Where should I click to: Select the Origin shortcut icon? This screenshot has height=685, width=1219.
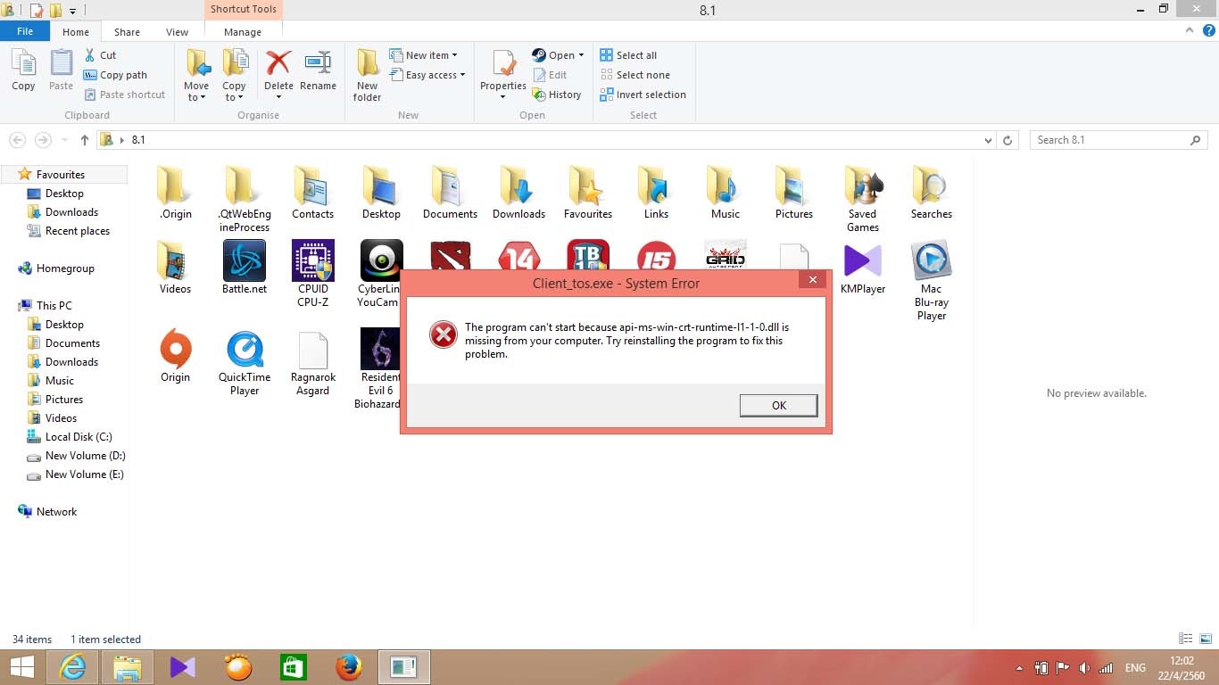pyautogui.click(x=176, y=349)
